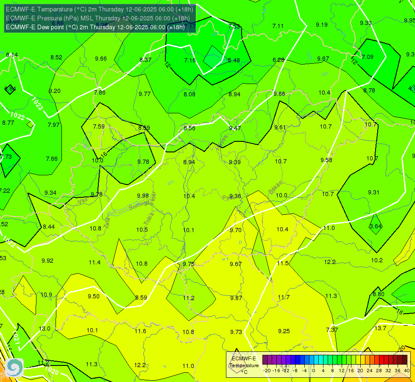Click the 11.6 temperature value
The width and height of the screenshot is (415, 382).
(140, 331)
